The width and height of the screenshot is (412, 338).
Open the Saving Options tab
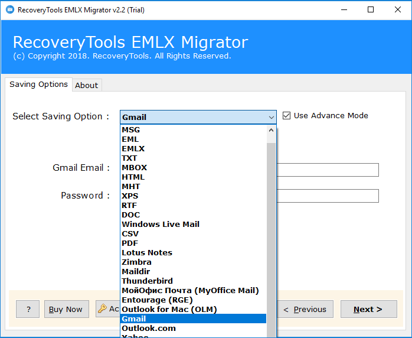(x=38, y=84)
